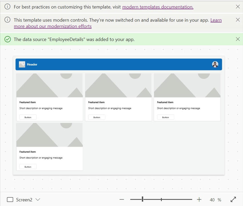This screenshot has width=243, height=206.
Task: Open Learn more about modernization efforts link
Action: (x=118, y=23)
